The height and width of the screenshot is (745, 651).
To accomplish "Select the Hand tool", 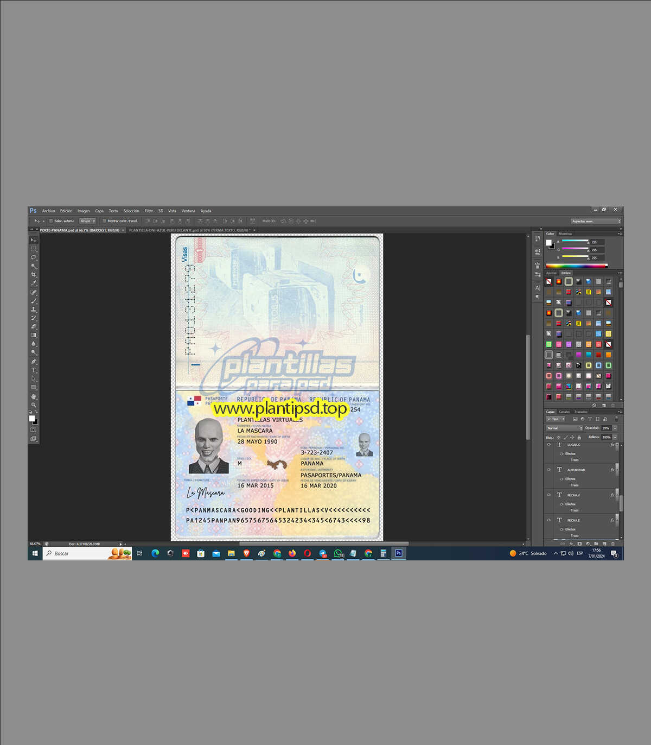I will point(34,397).
